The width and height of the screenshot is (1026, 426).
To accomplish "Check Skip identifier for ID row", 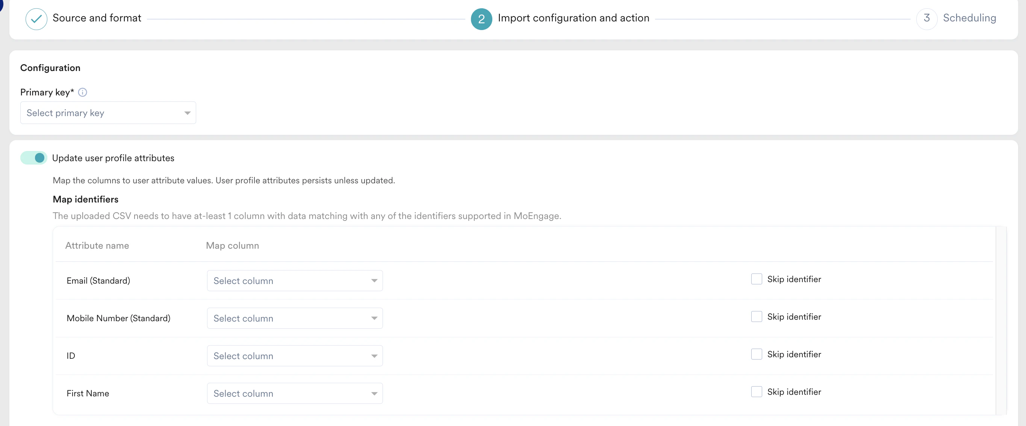I will (757, 354).
